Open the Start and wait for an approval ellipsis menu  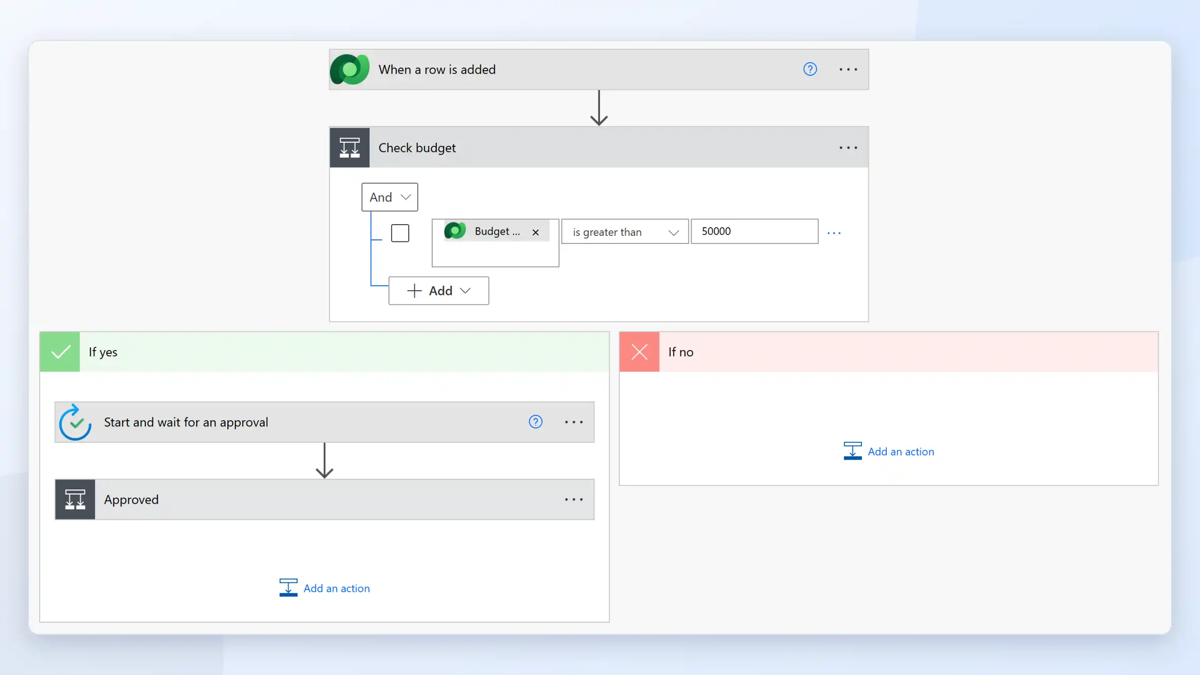pos(574,422)
